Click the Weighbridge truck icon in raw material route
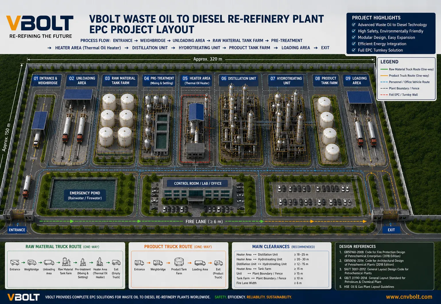 [x=32, y=262]
